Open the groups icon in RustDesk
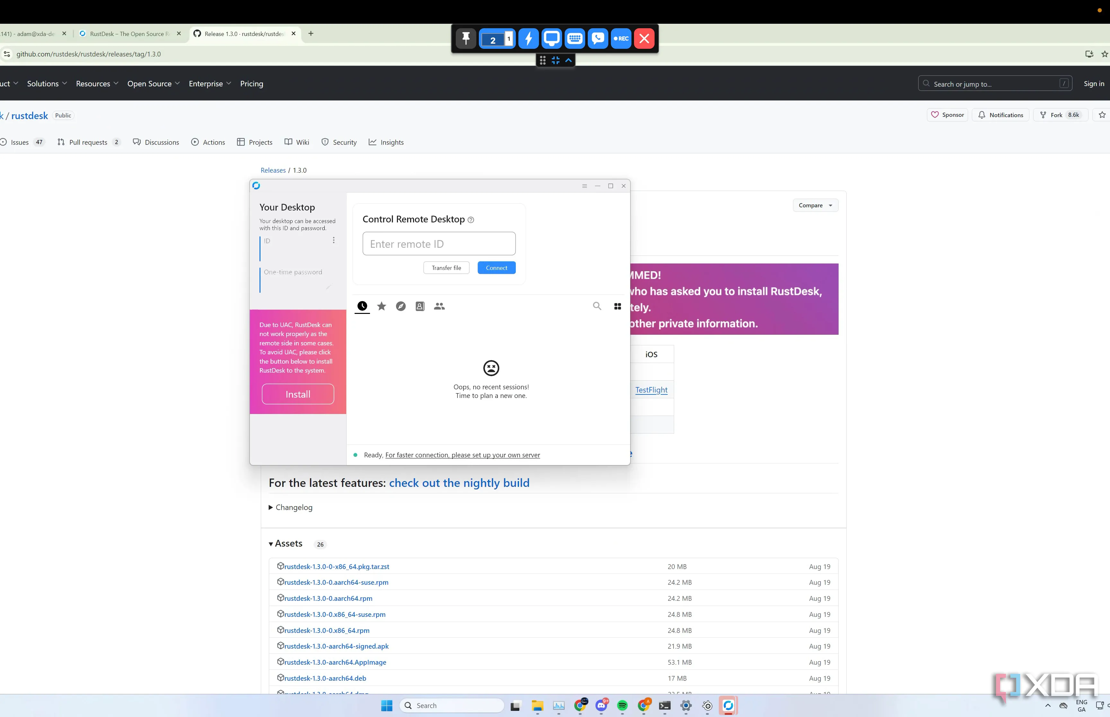This screenshot has width=1110, height=717. tap(439, 306)
